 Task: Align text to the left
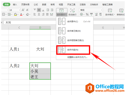35,14
